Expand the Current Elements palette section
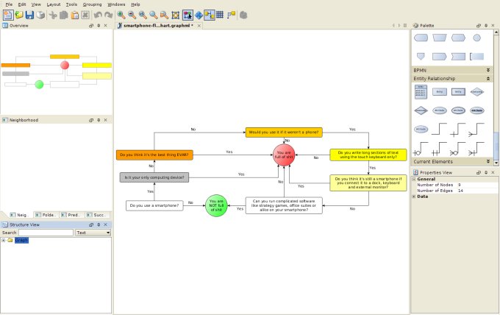Screen dimensions: 500x315 (488, 161)
